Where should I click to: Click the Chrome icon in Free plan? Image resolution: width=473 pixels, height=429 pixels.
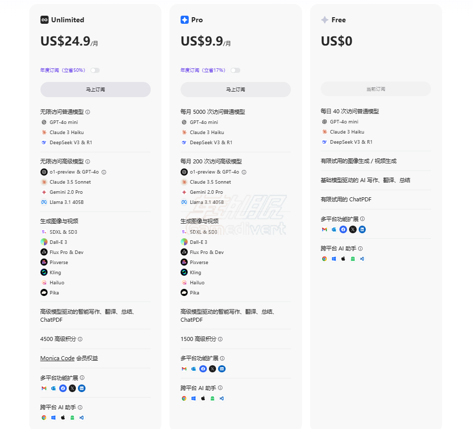[x=324, y=259]
